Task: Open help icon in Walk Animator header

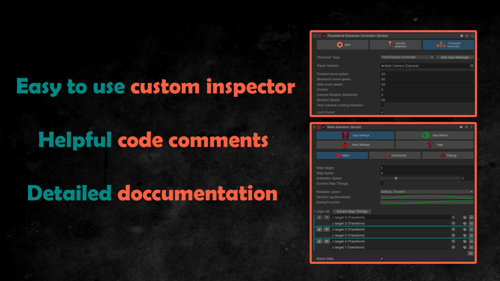Action: 462,127
